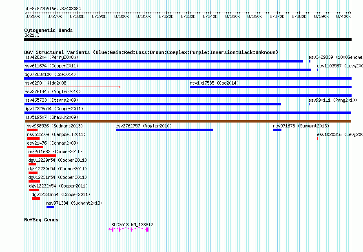Select the small red esv1020316 marker
The image size is (363, 252).
point(318,138)
